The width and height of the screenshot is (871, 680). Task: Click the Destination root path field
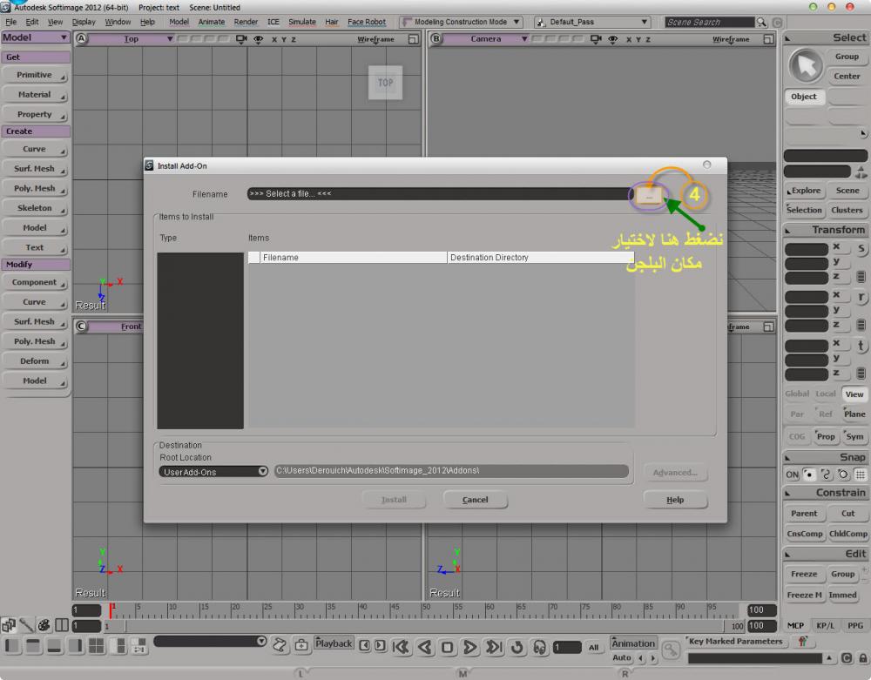[x=451, y=471]
